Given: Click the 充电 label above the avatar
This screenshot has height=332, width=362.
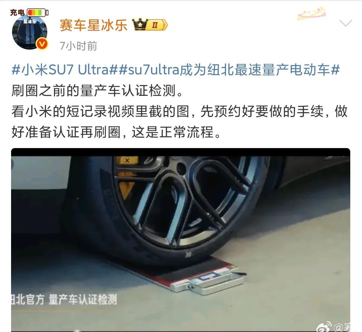Looking at the screenshot, I should tap(17, 12).
